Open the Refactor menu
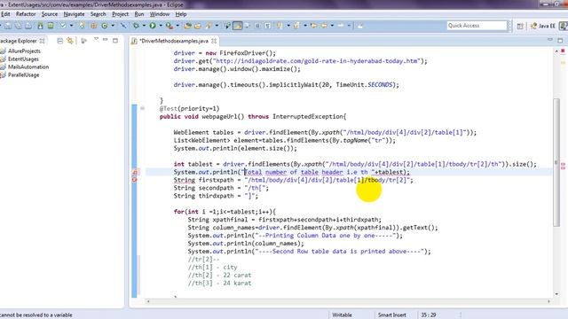Viewport: 568px width, 319px height. (x=26, y=14)
